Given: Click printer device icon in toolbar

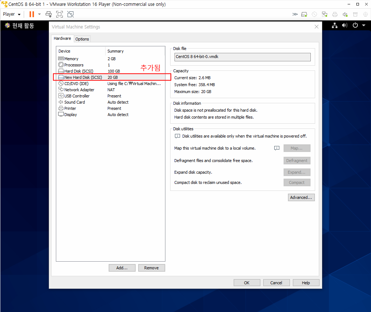Looking at the screenshot, I should tap(335, 15).
